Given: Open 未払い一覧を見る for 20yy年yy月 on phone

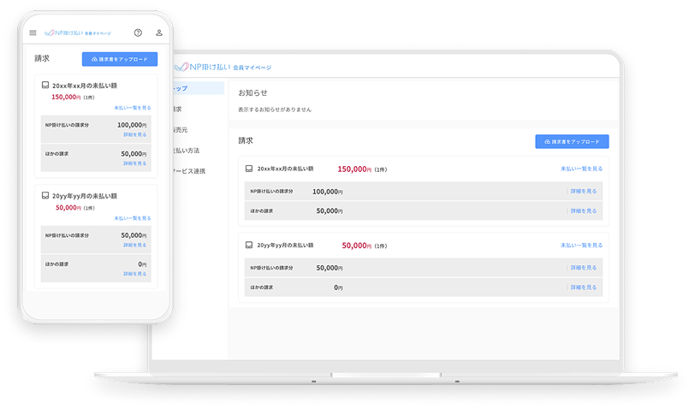Looking at the screenshot, I should pos(133,218).
